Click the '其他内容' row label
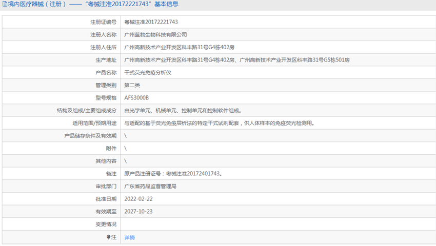The width and height of the screenshot is (436, 246). 106,161
